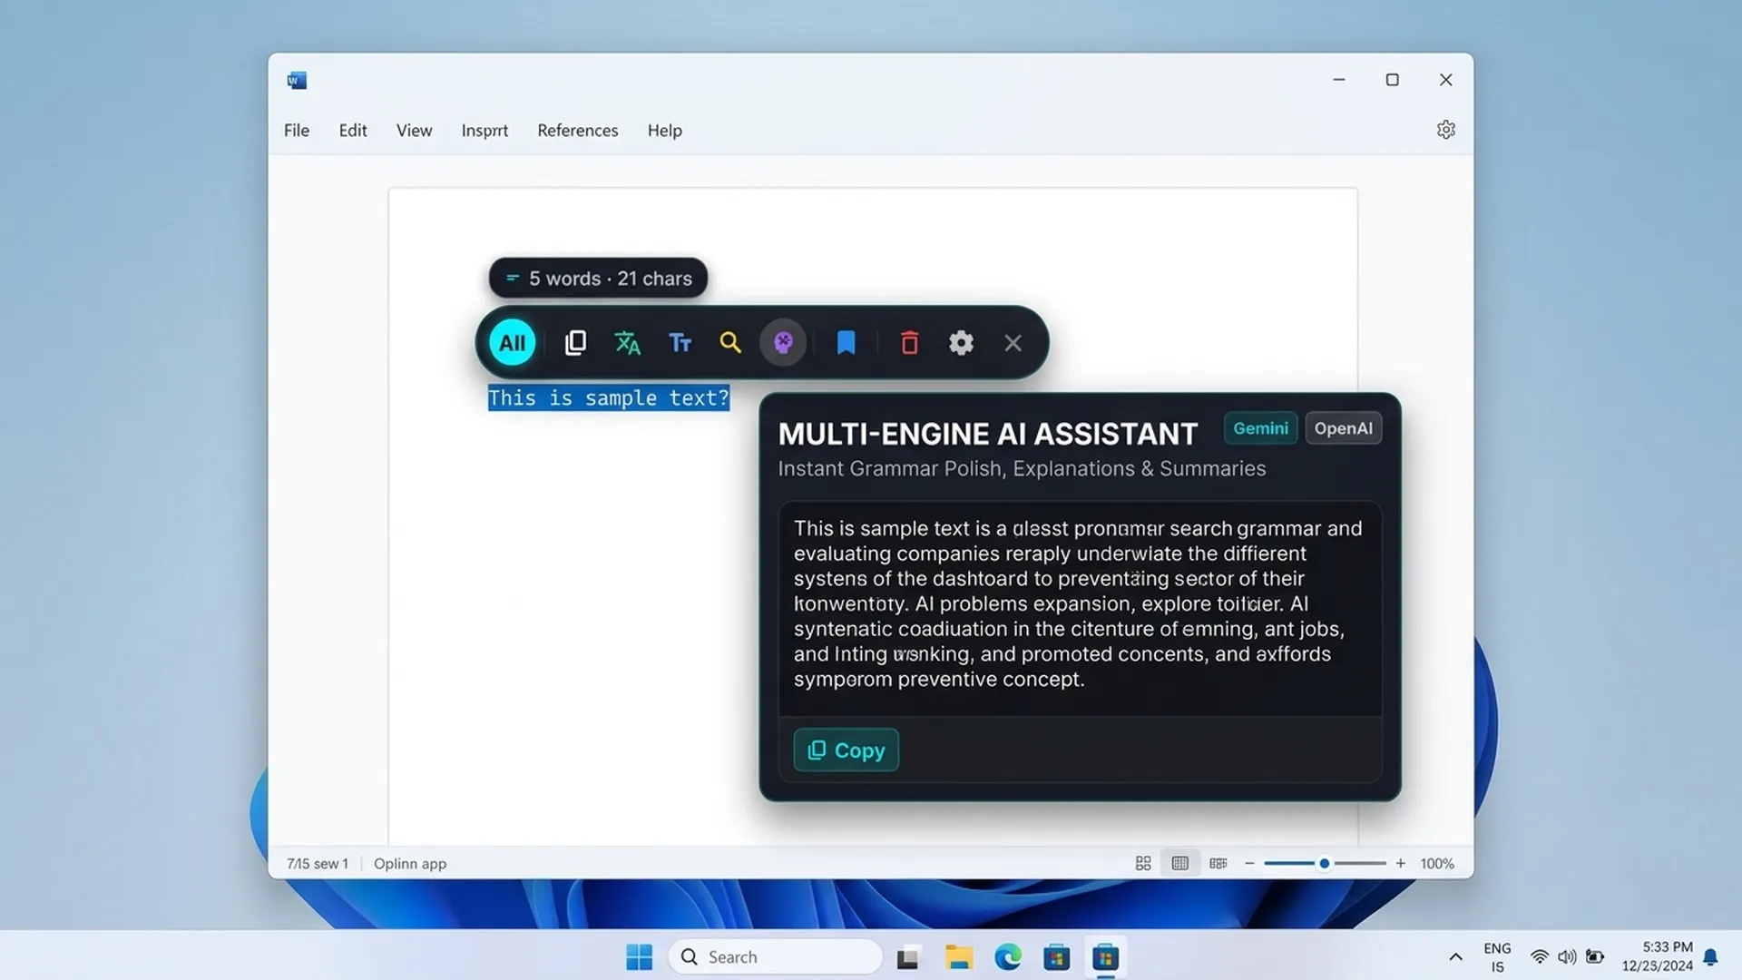Open the notification bell icon
This screenshot has height=980, width=1742.
1710,957
